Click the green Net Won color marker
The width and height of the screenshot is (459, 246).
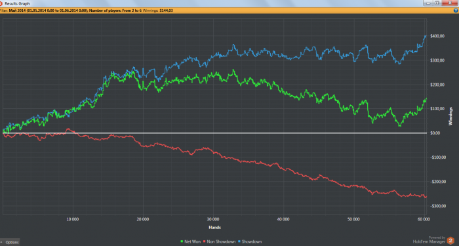point(182,241)
